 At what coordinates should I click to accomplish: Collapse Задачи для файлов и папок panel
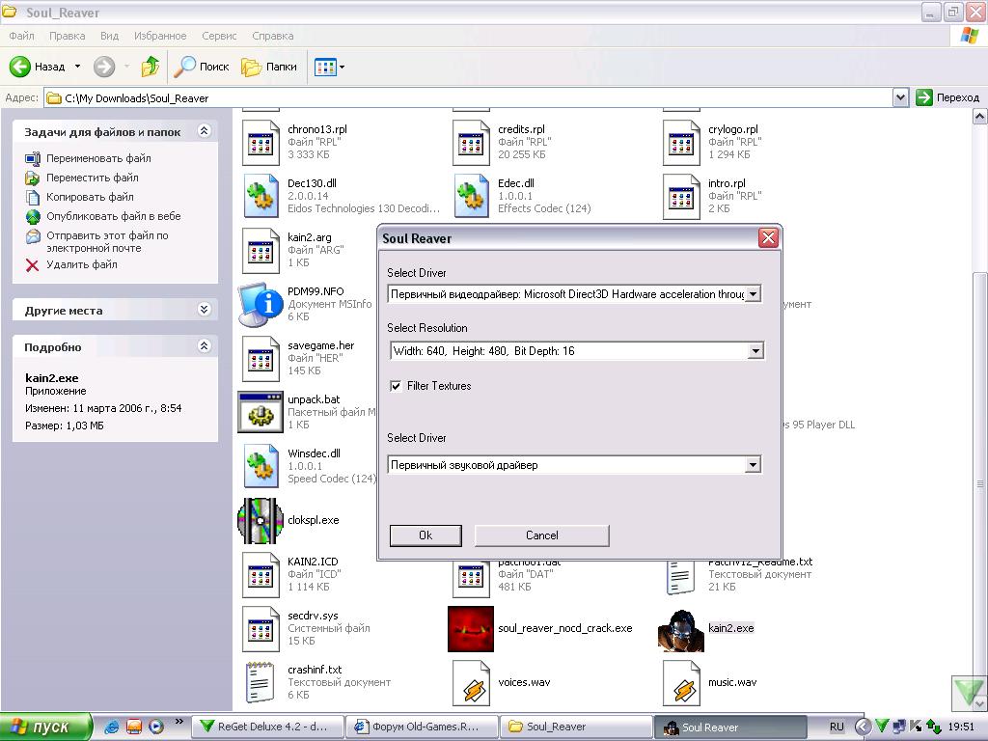(204, 131)
